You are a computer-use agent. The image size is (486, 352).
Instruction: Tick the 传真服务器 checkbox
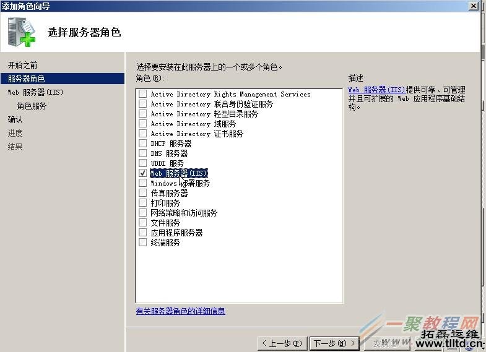142,193
